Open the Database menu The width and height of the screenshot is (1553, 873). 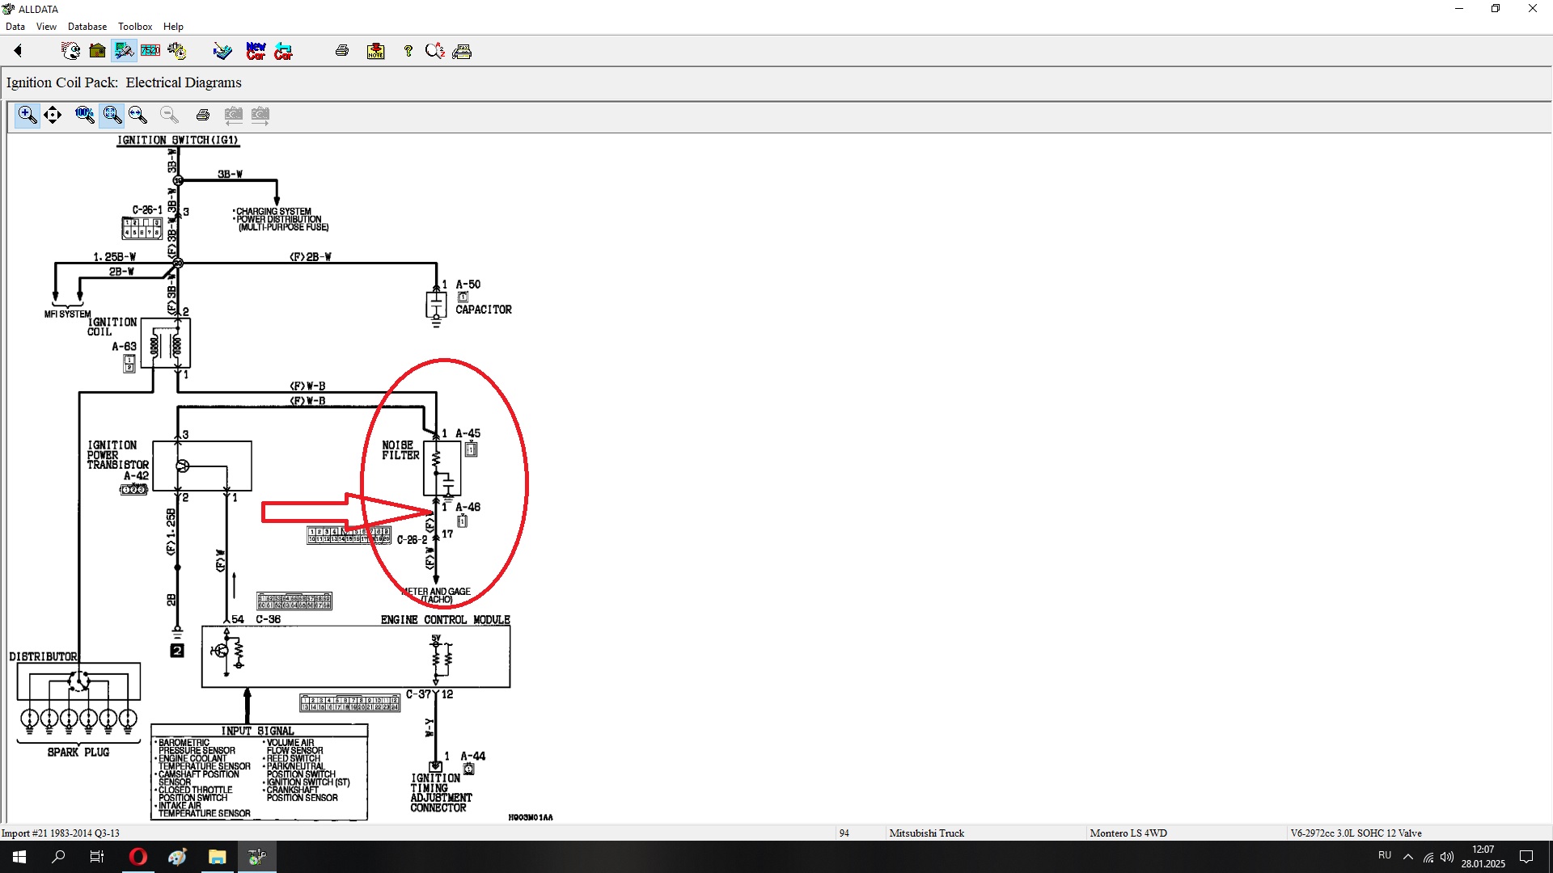point(87,27)
